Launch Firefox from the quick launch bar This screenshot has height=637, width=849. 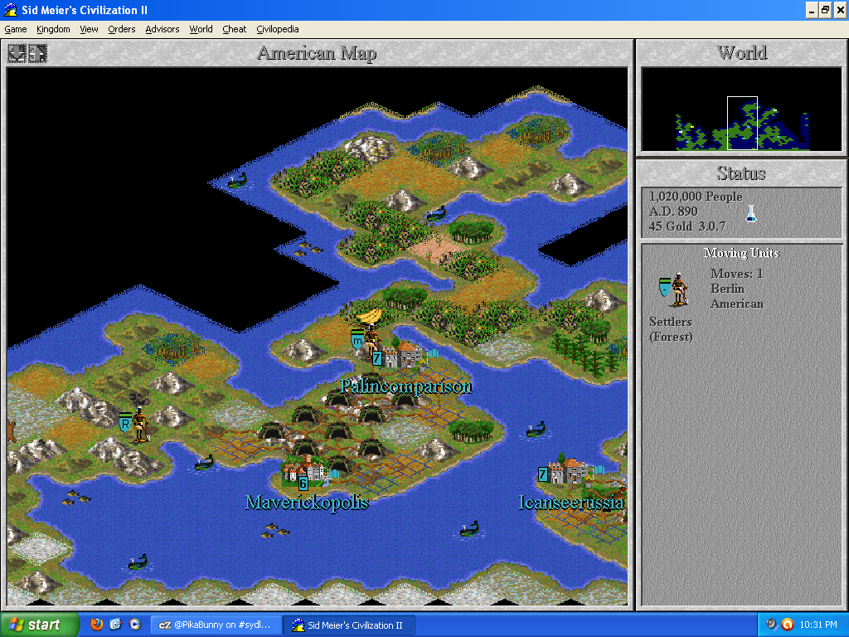96,625
